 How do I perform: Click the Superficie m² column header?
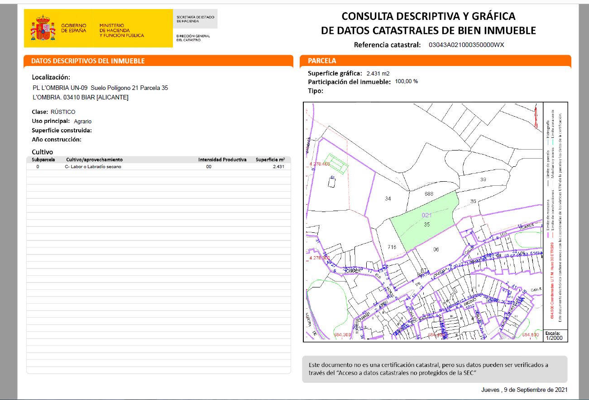tap(270, 160)
